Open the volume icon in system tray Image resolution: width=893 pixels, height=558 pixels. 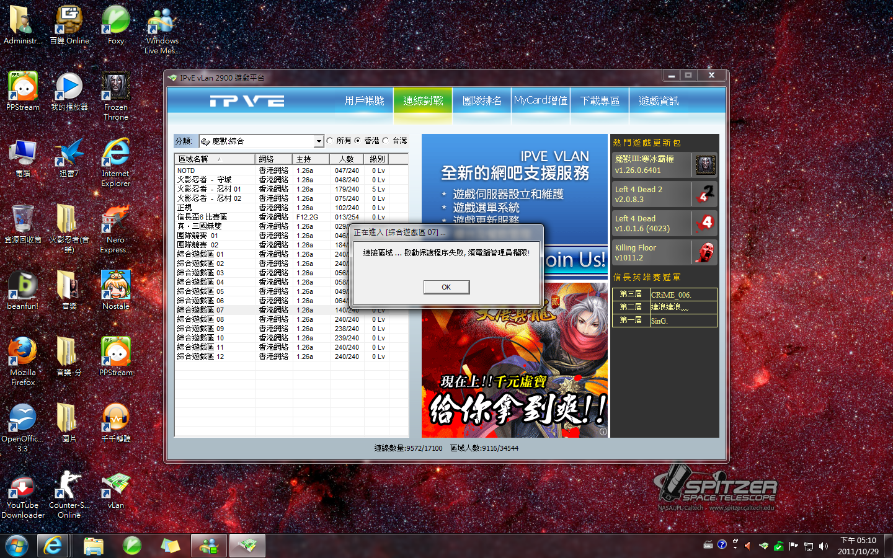[824, 546]
